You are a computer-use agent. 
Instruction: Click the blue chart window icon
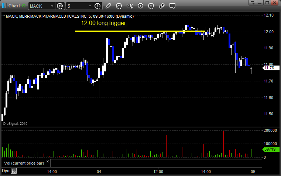tap(5, 6)
